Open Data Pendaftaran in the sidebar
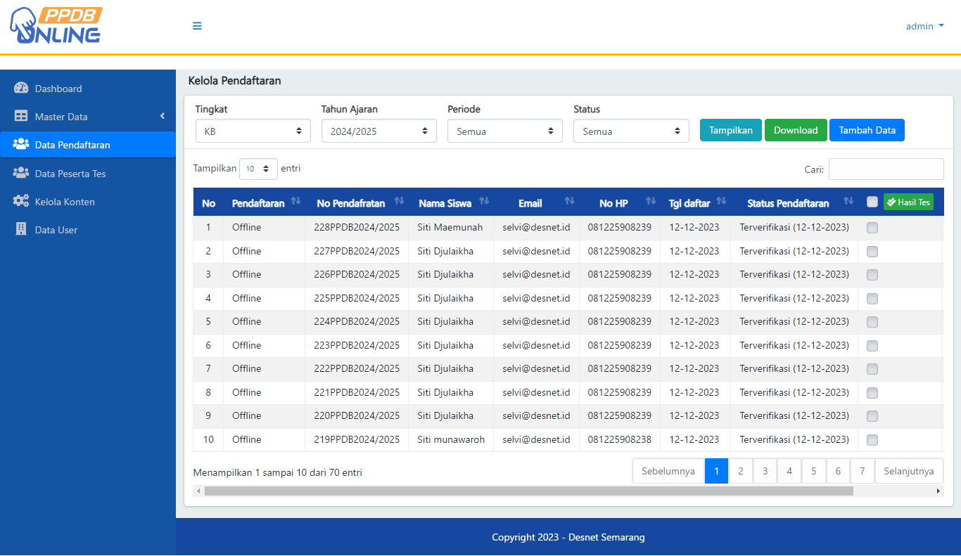The image size is (961, 556). pos(72,145)
